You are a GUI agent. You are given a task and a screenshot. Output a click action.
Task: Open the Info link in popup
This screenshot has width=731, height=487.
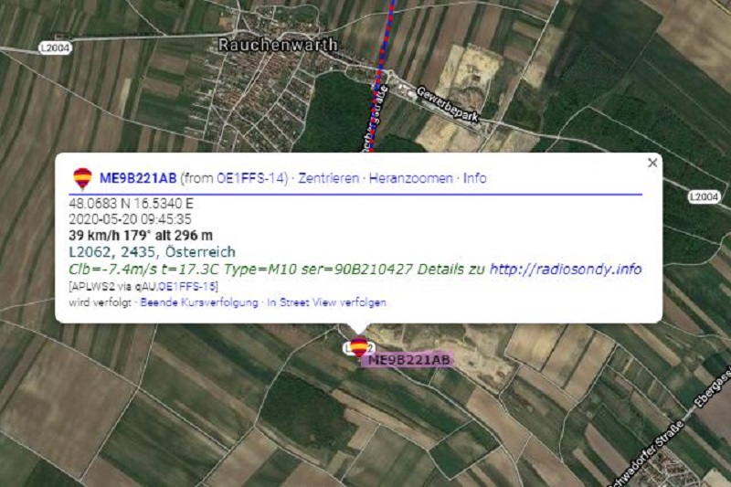pos(474,178)
